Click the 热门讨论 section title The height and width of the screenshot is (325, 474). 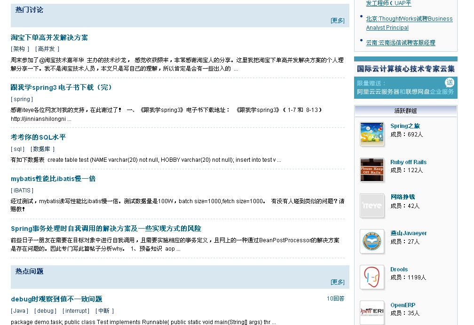[x=29, y=10]
